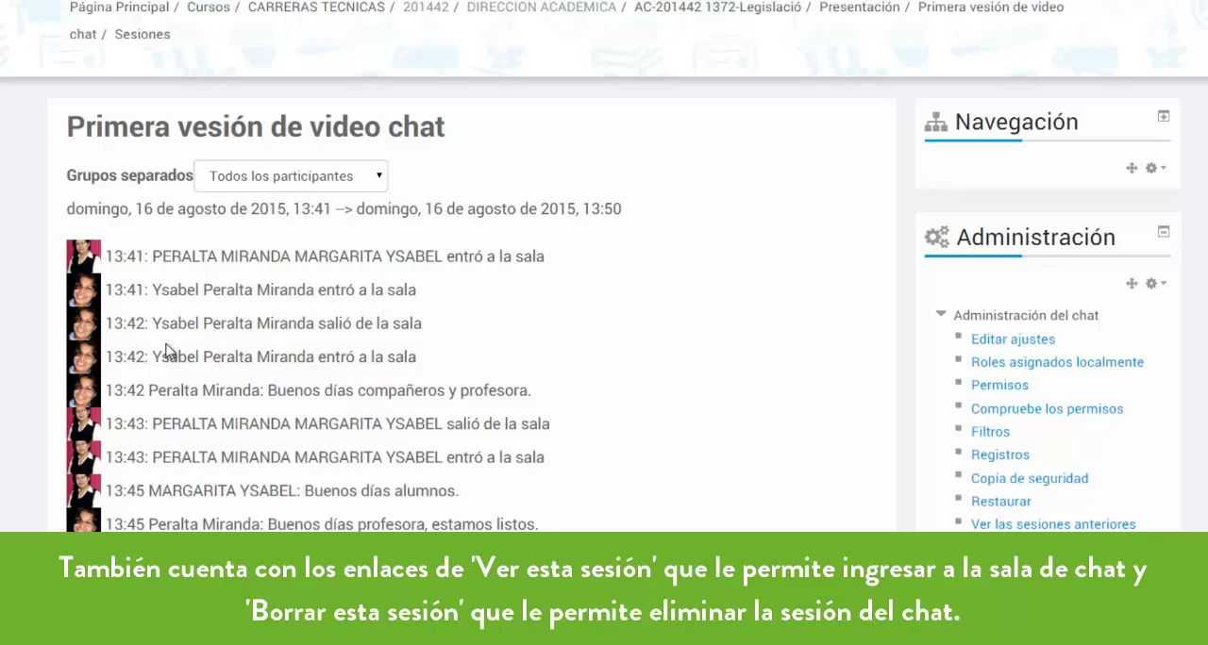Screen dimensions: 1208x645
Task: Click message 'Buenos días alumnos.'
Action: click(381, 490)
